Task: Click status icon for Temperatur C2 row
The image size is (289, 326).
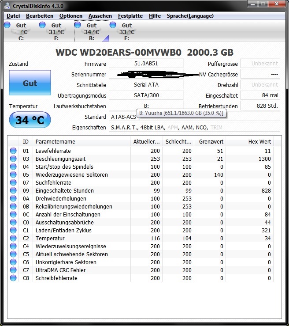Action: coord(13,238)
